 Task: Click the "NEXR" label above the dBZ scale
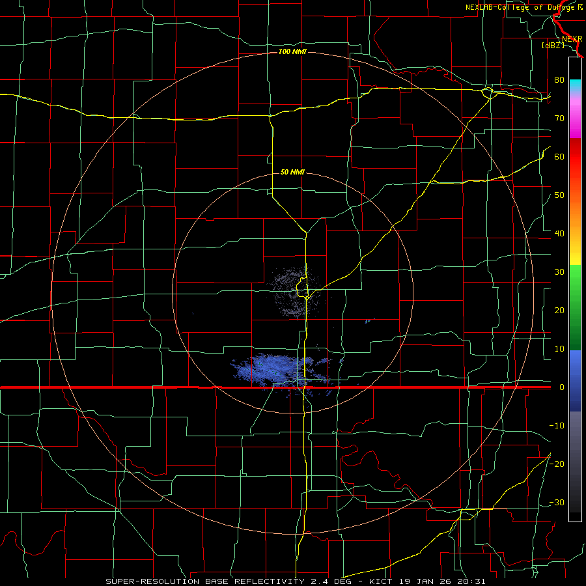coord(572,39)
